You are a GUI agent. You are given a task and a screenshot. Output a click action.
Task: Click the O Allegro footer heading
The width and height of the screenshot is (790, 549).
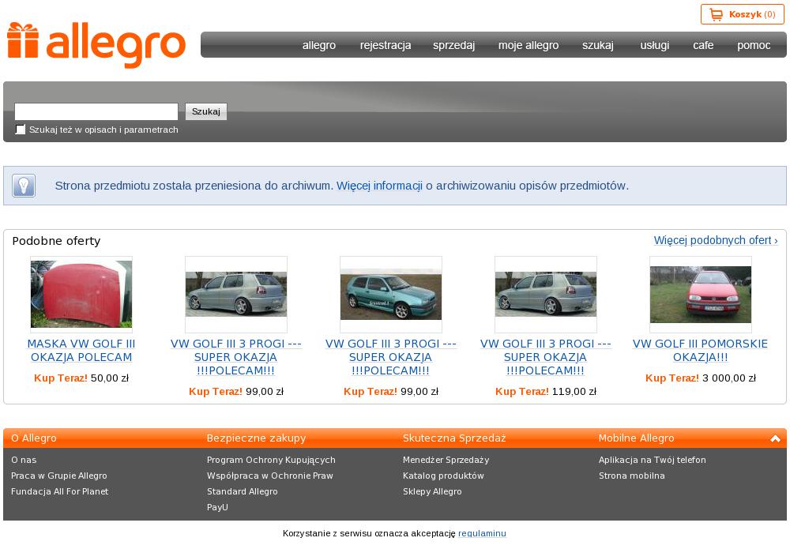(34, 438)
